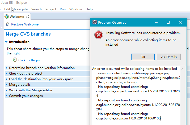This screenshot has height=125, width=190.
Task: Click the Problem Occurred dialog title icon
Action: point(95,22)
